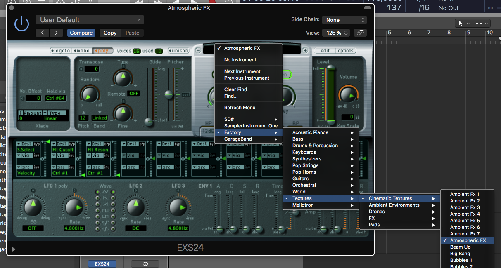Viewport: 501px width, 268px height.
Task: Switch to mono voice mode
Action: pyautogui.click(x=81, y=51)
